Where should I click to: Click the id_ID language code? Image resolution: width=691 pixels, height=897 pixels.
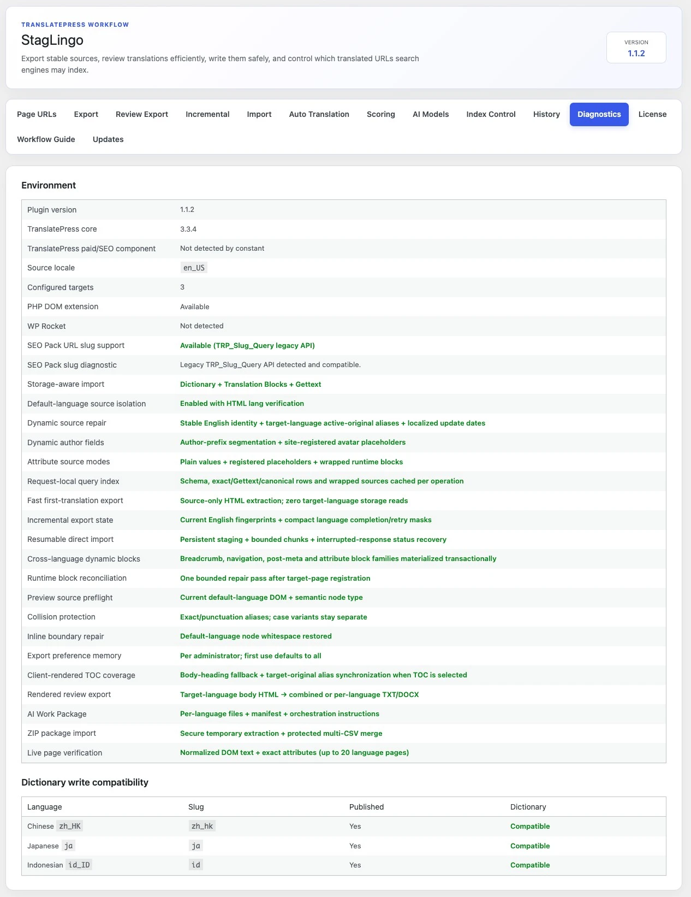point(79,865)
